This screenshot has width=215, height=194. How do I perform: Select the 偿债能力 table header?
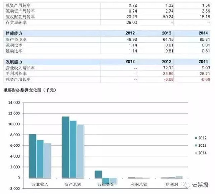coord(14,33)
